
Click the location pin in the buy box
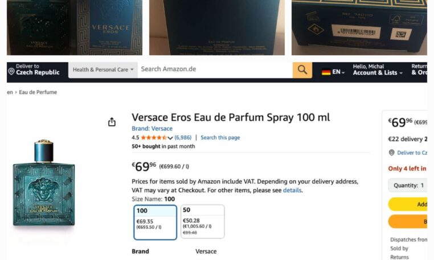coord(391,153)
